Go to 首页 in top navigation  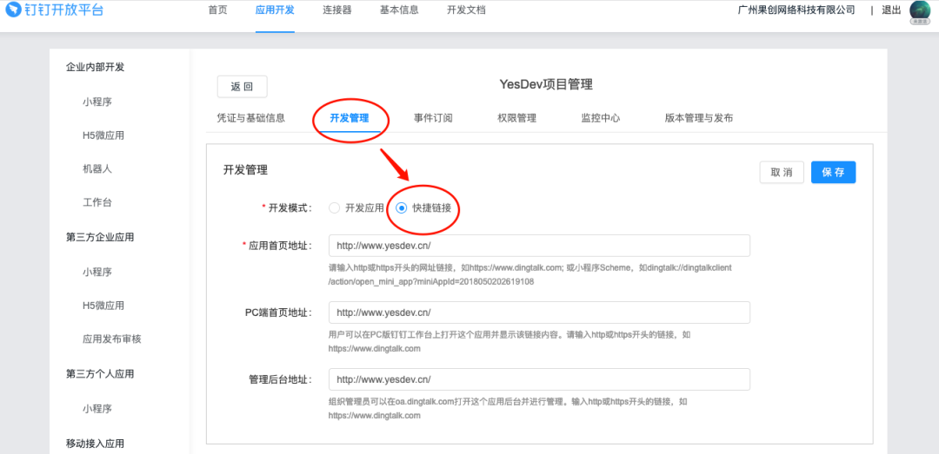(217, 10)
